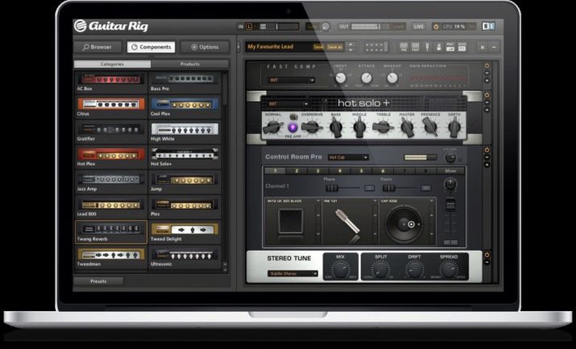Open the tuner tuning fork icon
The image size is (576, 349).
point(427,47)
